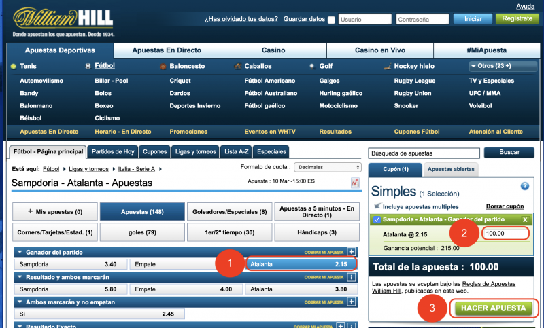This screenshot has height=328, width=544.
Task: Open the odds graph icon
Action: (354, 183)
